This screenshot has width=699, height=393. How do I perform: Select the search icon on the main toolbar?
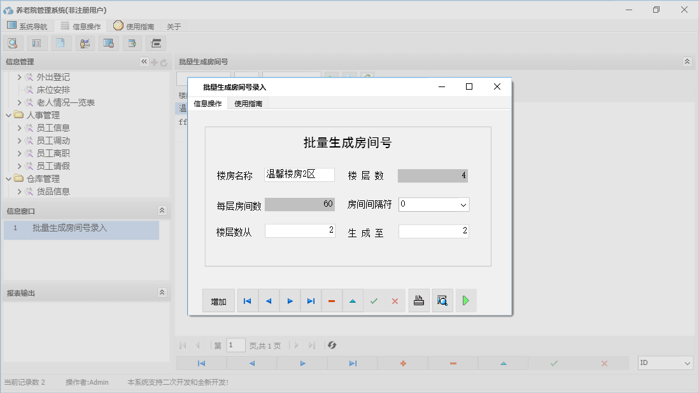tap(13, 43)
